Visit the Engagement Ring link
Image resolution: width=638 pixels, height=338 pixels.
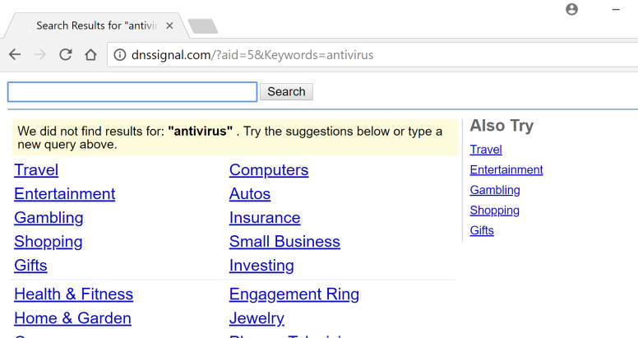click(x=294, y=294)
